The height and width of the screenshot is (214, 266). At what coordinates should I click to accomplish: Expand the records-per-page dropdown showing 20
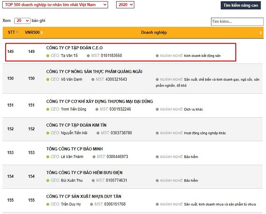pyautogui.click(x=22, y=21)
